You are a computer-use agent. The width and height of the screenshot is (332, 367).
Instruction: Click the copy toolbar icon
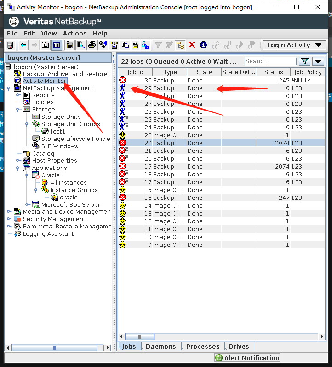click(126, 45)
